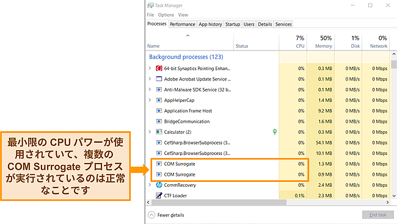This screenshot has height=224, width=397.
Task: Collapse view with Fewer details arrow icon
Action: 151,215
